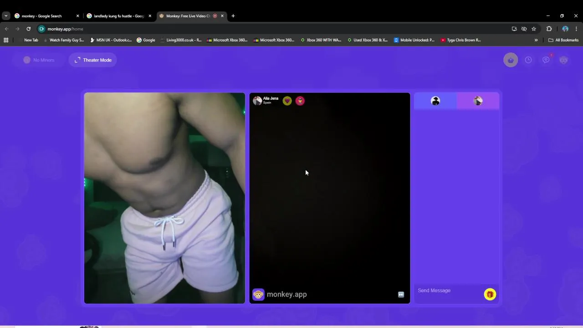Open the All Bookmarks folder

563,40
